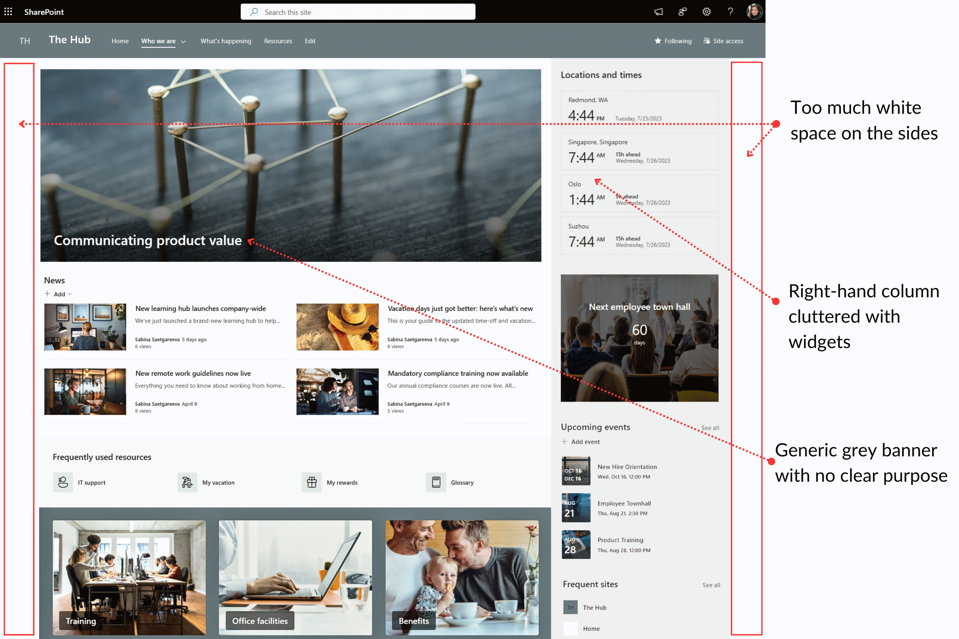Viewport: 959px width, 639px height.
Task: Click the megaphone notifications icon
Action: coord(658,12)
